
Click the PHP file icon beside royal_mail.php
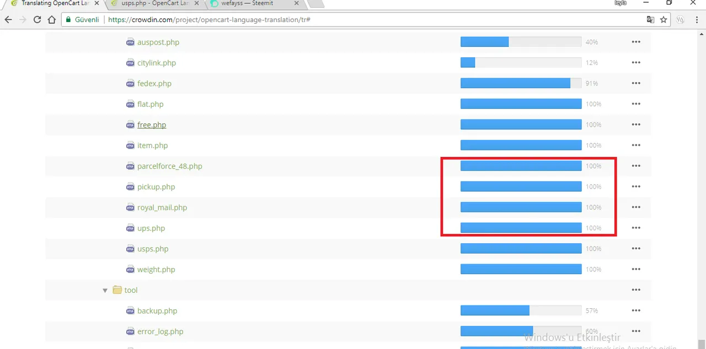[x=130, y=207]
